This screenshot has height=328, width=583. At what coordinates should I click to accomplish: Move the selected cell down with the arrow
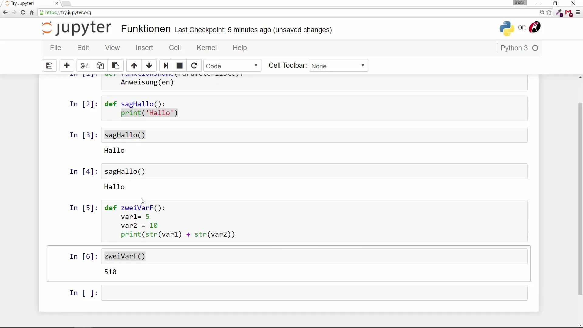coord(149,66)
